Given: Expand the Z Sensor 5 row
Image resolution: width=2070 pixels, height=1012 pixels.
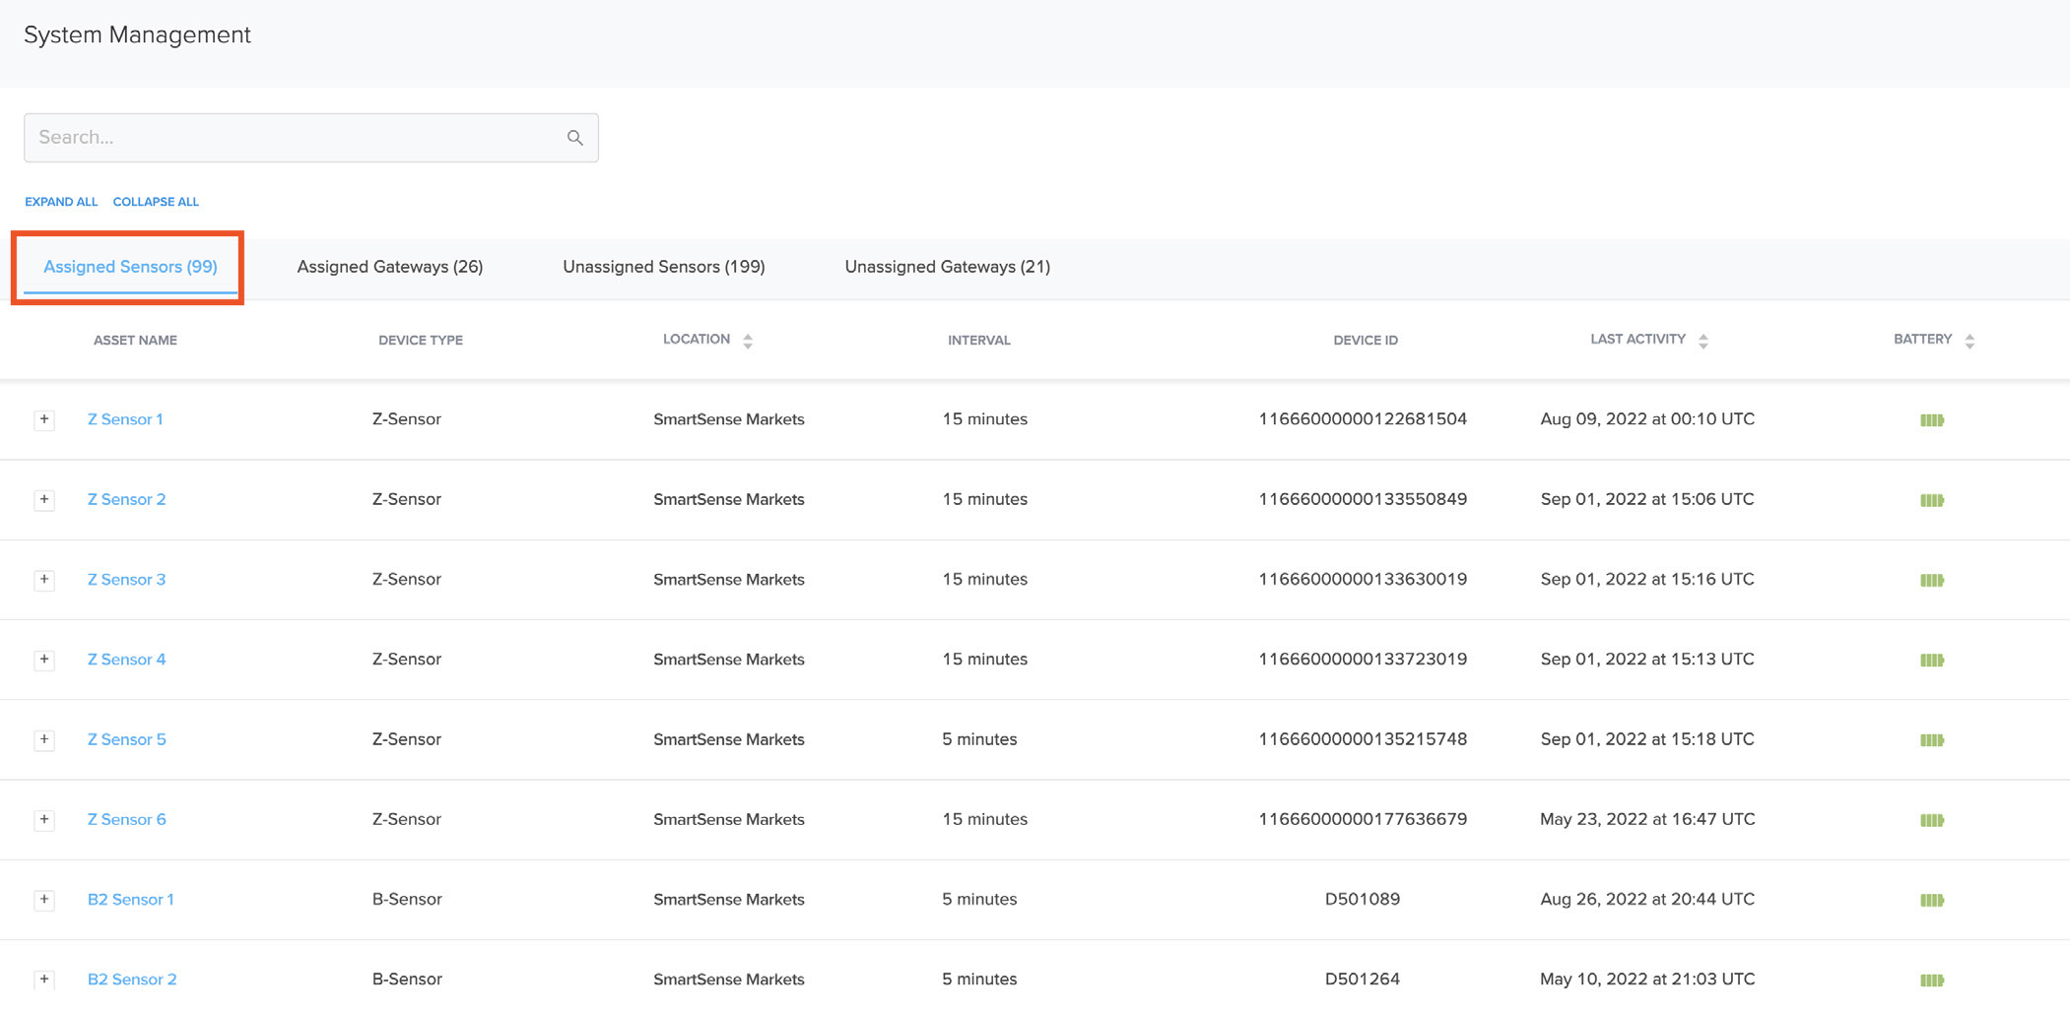Looking at the screenshot, I should (44, 739).
